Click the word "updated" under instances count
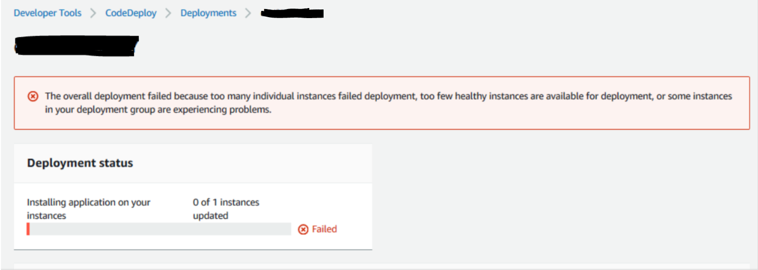This screenshot has width=758, height=270. coord(210,216)
